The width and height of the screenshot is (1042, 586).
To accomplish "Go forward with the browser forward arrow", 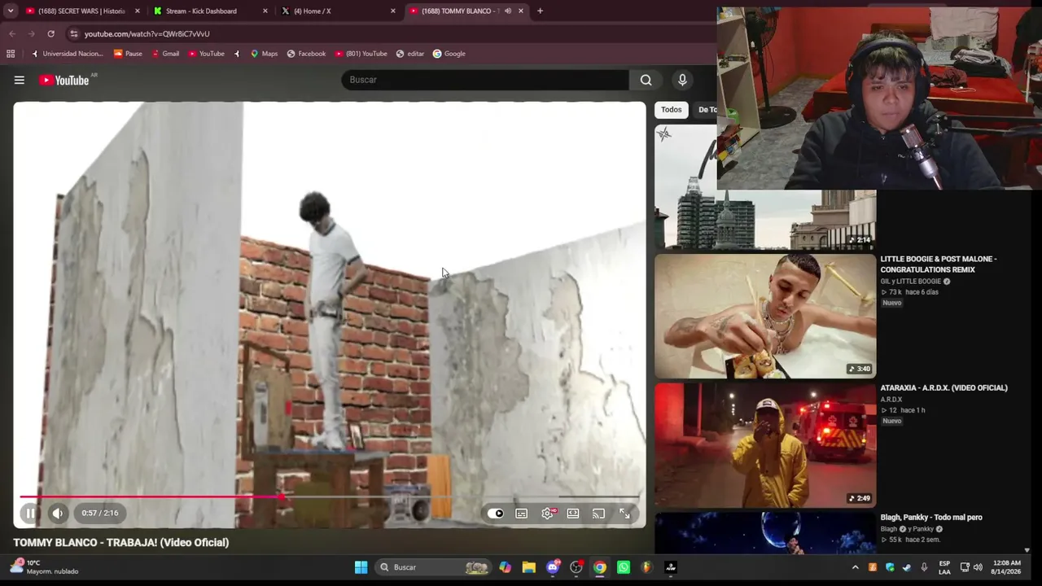I will click(31, 34).
